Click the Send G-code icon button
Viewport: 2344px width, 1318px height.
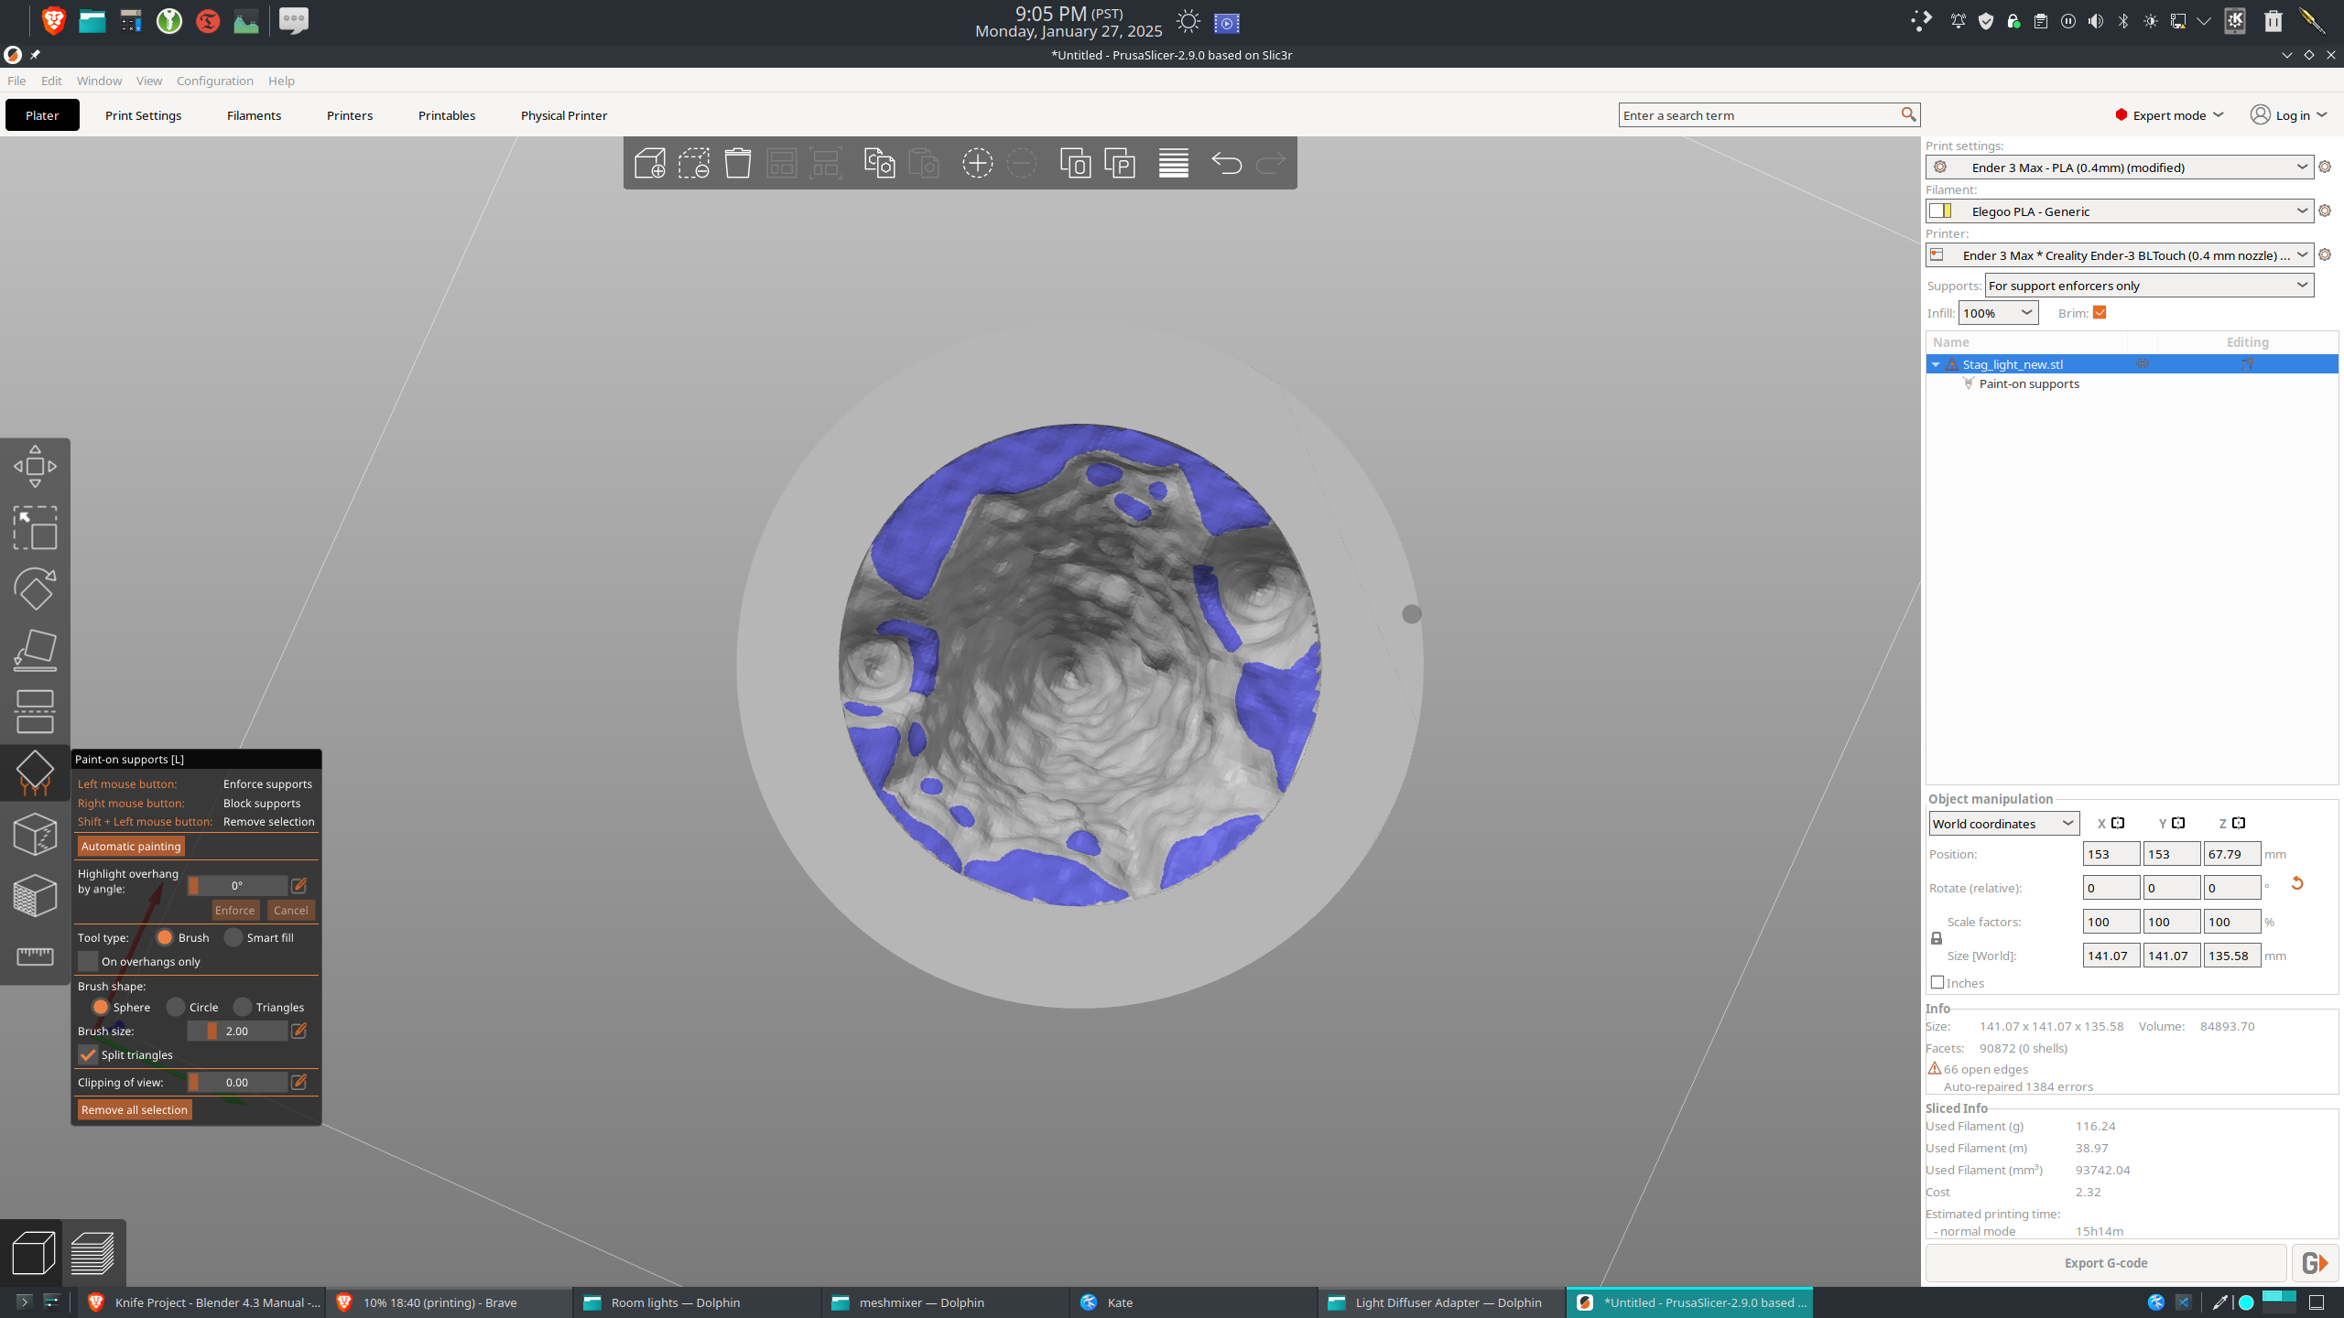tap(2315, 1263)
